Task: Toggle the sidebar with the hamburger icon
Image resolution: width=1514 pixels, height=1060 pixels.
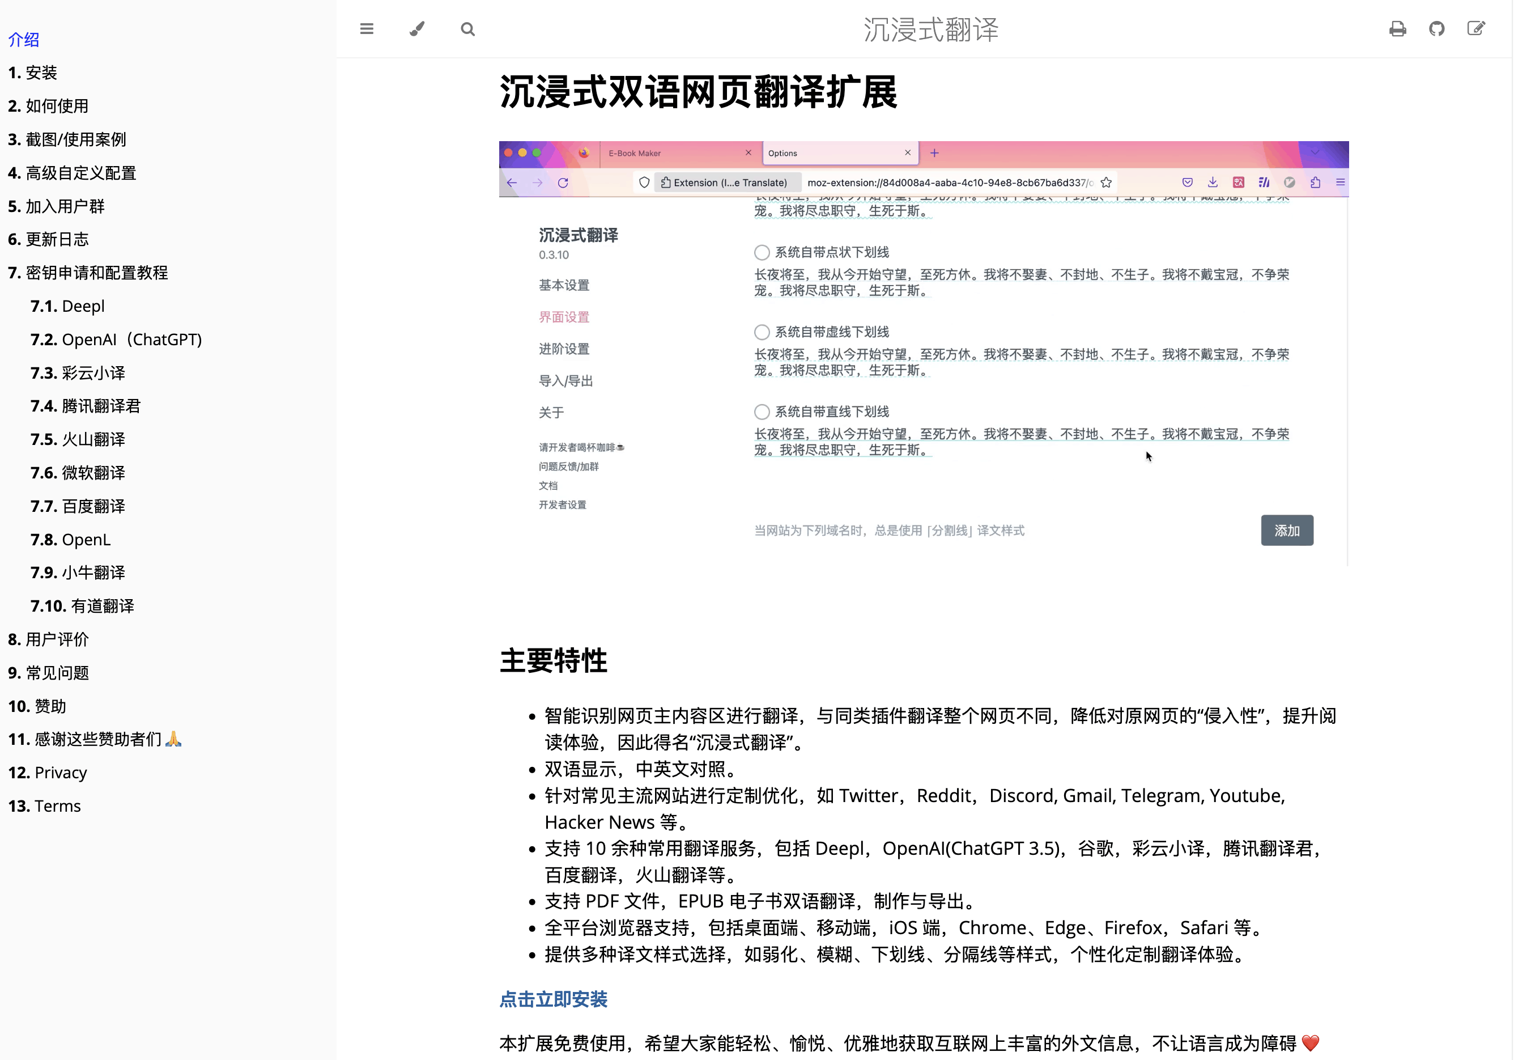Action: 367,29
